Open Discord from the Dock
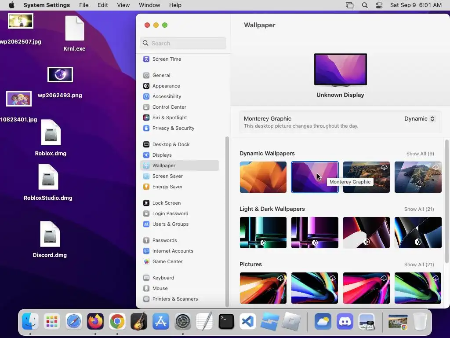This screenshot has width=450, height=338. pyautogui.click(x=345, y=321)
